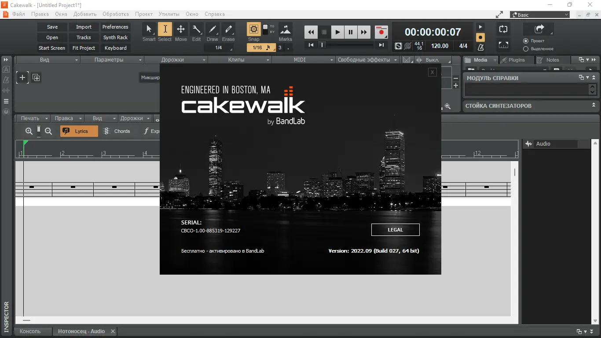This screenshot has width=601, height=338.
Task: Expand the left sidebar double-arrow
Action: (x=6, y=59)
